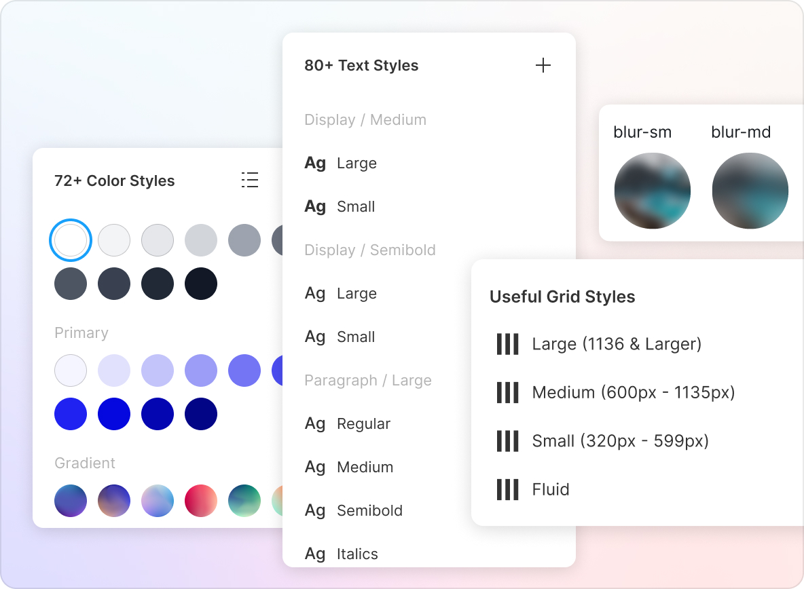Click the Fluid grid style label
Screen dimensions: 804x589
pos(551,489)
